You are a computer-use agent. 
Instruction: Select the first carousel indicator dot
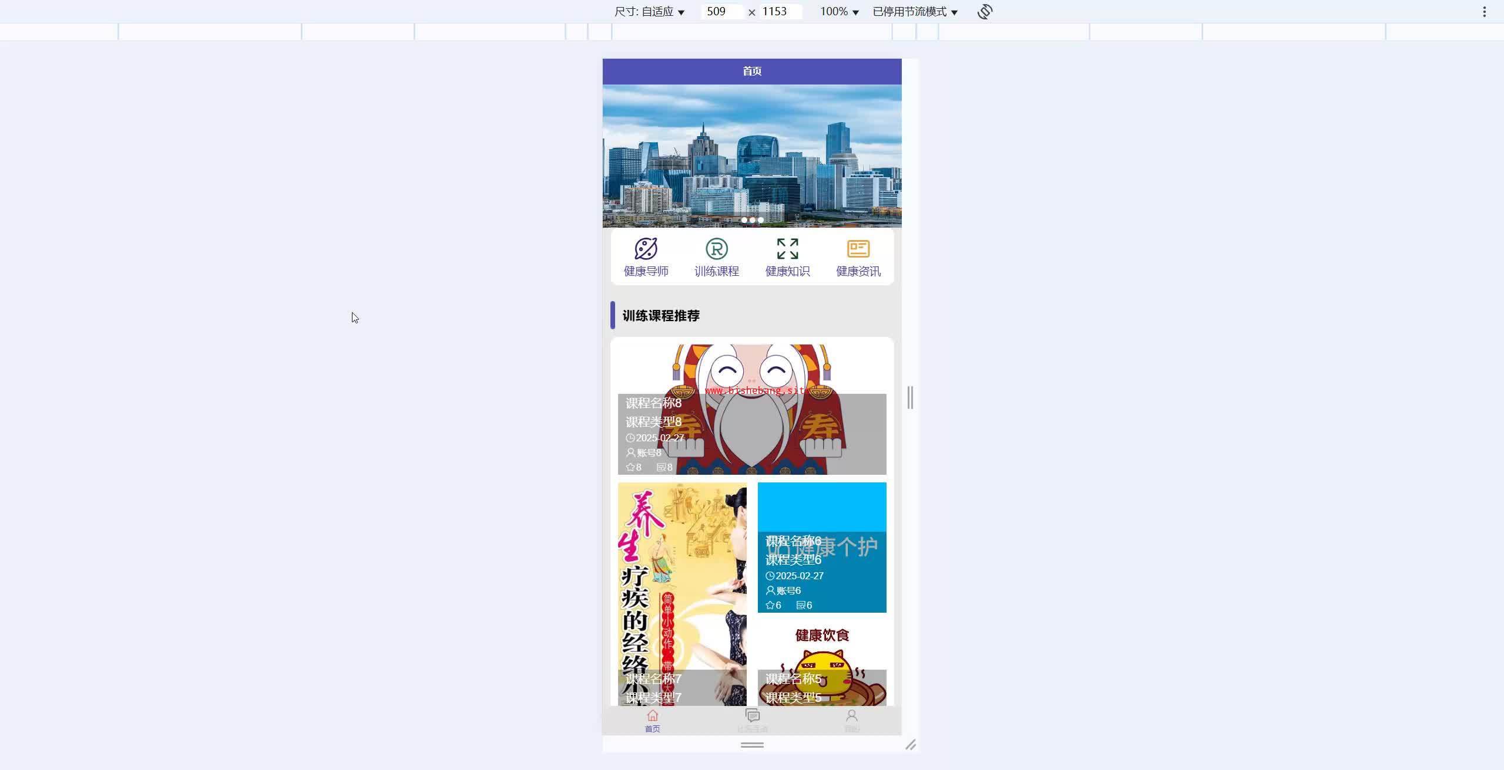[x=744, y=220]
